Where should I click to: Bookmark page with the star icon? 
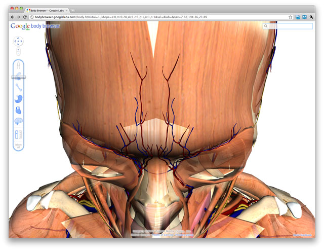(x=291, y=17)
